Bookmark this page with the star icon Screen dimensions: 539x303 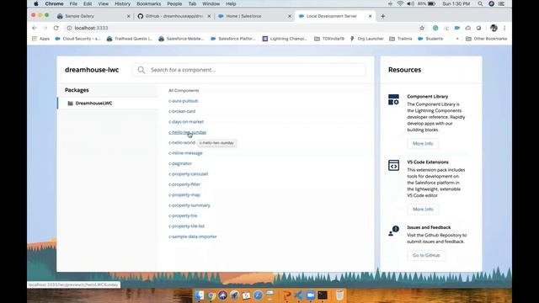[x=422, y=28]
